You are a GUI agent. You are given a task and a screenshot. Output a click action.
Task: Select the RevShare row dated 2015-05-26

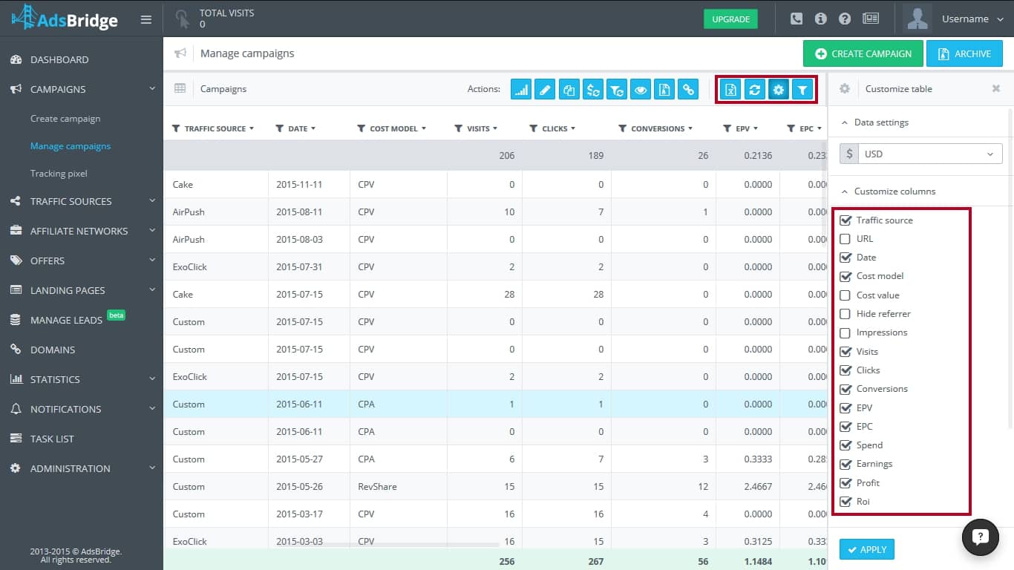495,487
